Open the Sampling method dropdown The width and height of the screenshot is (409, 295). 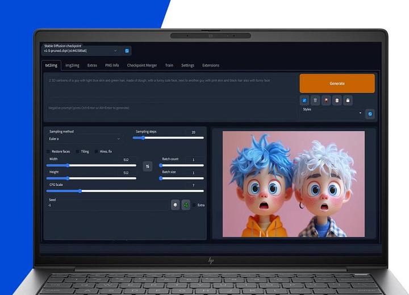(85, 138)
